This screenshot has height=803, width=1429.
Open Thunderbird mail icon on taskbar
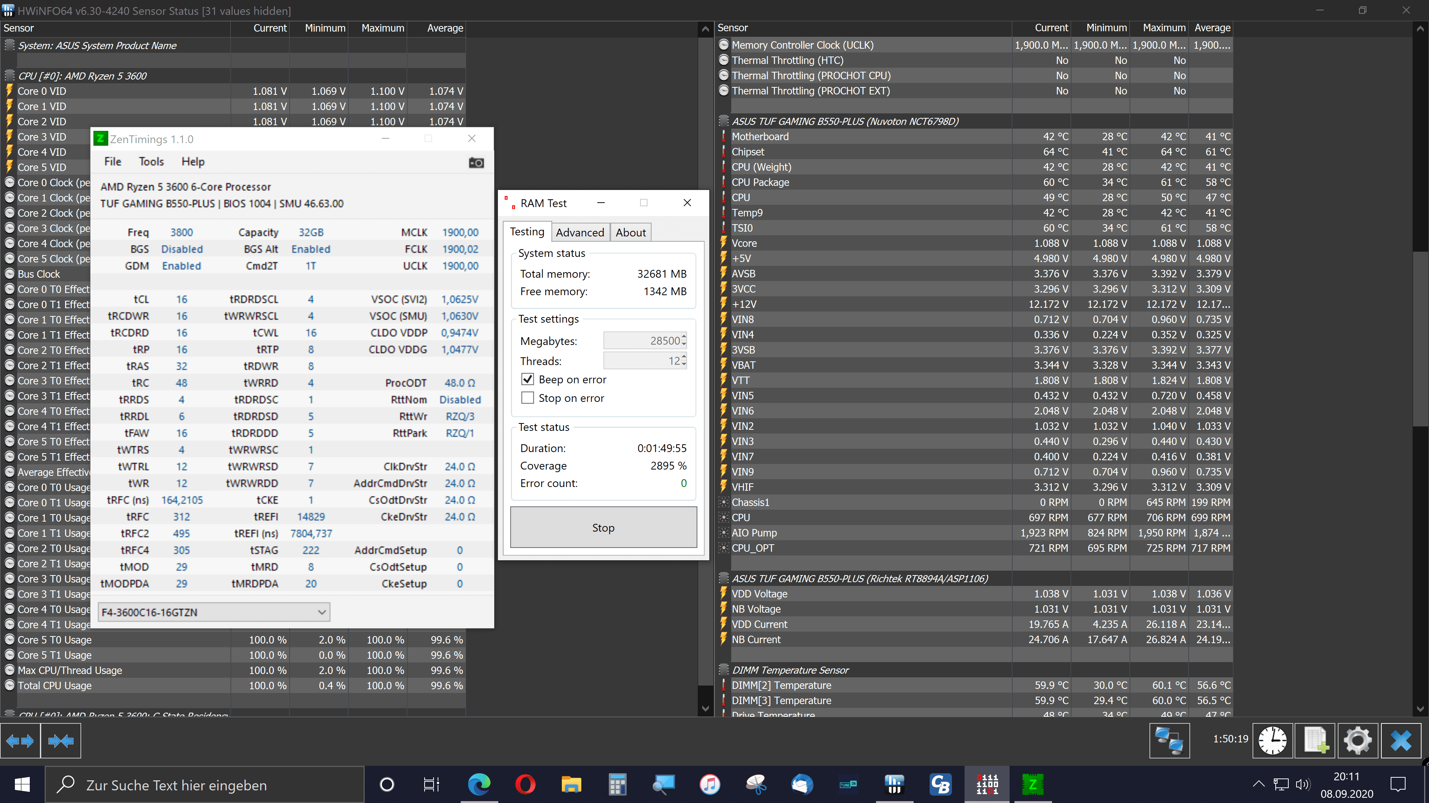tap(802, 785)
